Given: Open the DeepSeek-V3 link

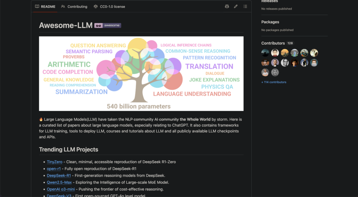Looking at the screenshot, I should pos(59,196).
